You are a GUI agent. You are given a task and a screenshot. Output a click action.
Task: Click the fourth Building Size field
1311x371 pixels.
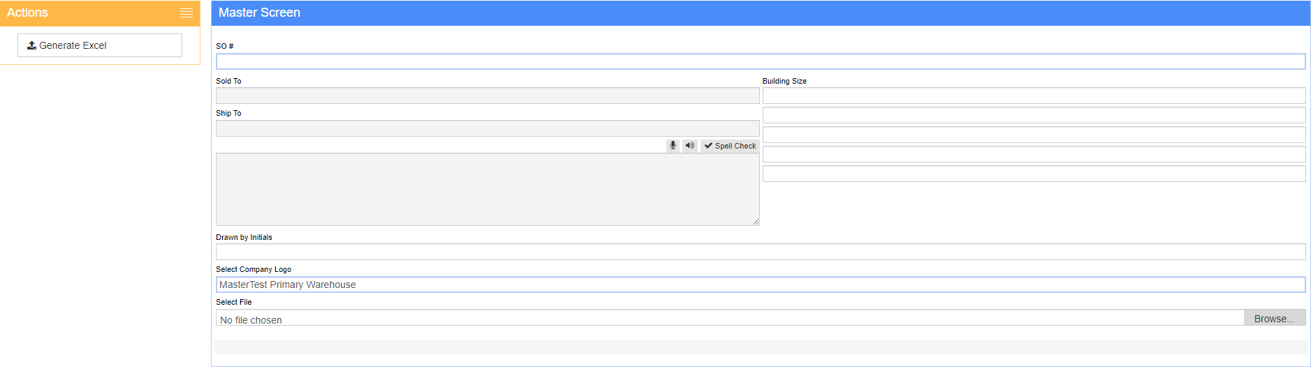click(x=1034, y=154)
